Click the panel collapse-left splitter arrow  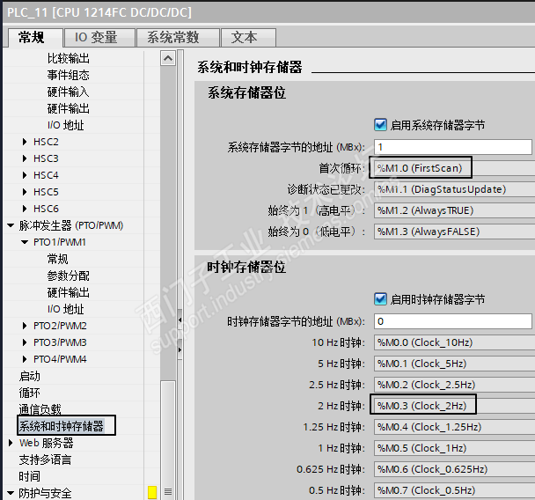tap(180, 320)
